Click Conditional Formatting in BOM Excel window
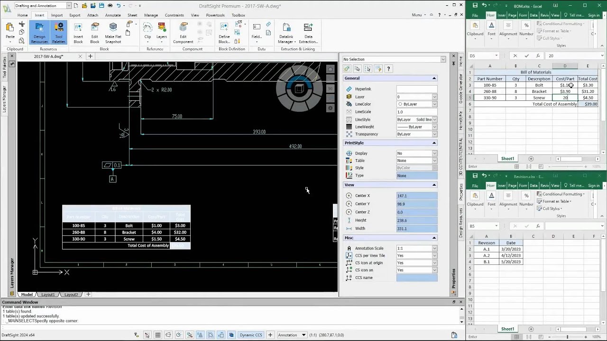Screen dimensions: 607x341 562,24
